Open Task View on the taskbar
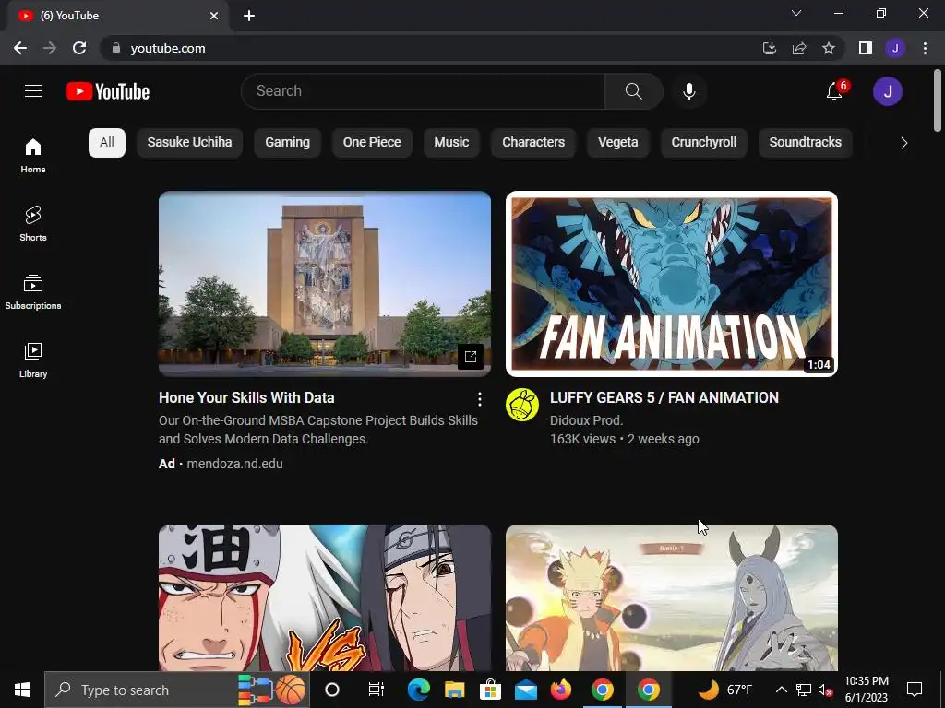Viewport: 945px width, 708px height. pyautogui.click(x=377, y=690)
